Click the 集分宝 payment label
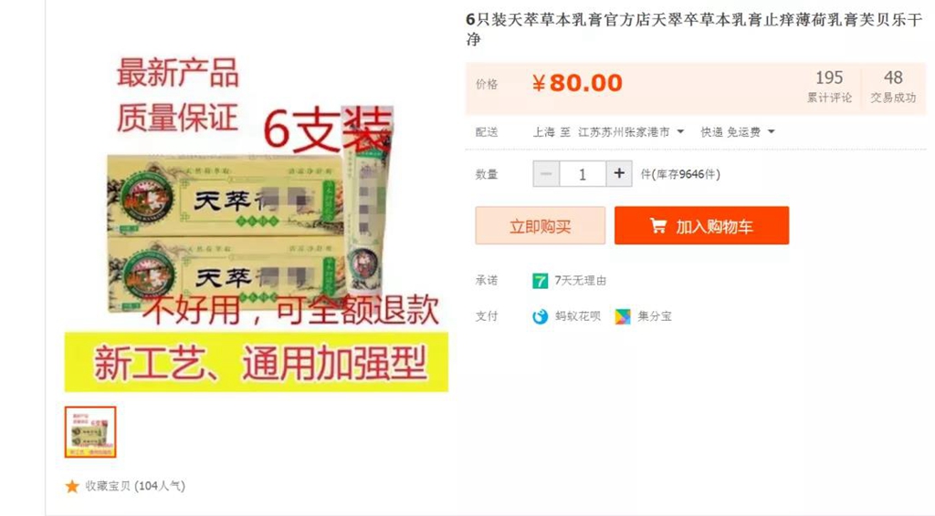 pyautogui.click(x=655, y=316)
